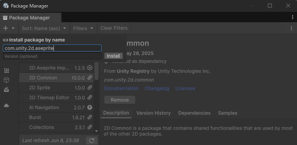Click the Remove button

[x=120, y=100]
